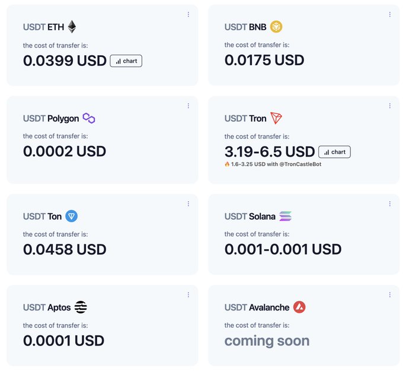Click the Avalanche logo icon
Viewport: 403px width, 371px height.
coord(299,307)
